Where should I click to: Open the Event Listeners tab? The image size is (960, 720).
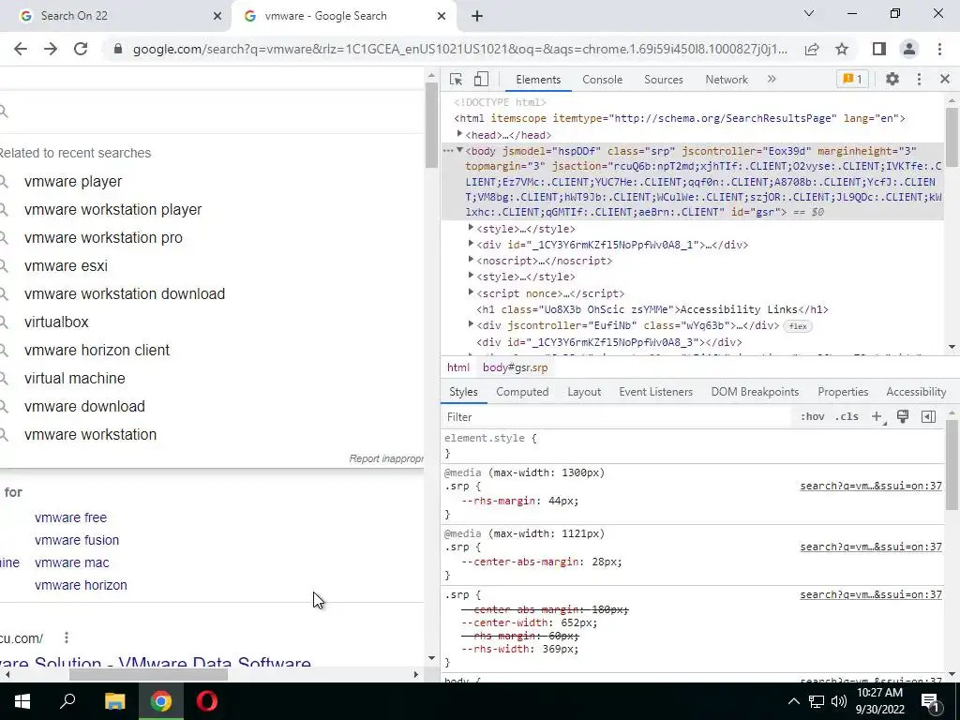[x=655, y=392]
